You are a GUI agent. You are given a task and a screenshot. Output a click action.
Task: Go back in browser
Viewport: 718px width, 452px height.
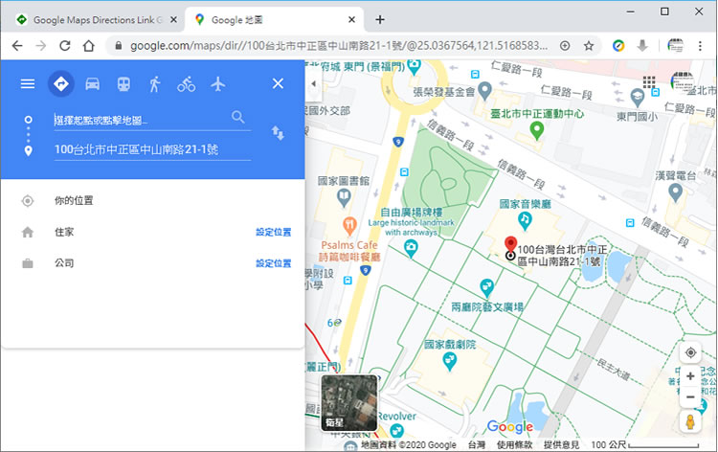click(x=17, y=46)
